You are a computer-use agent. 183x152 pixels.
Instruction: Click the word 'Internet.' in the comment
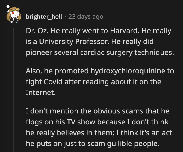41,92
